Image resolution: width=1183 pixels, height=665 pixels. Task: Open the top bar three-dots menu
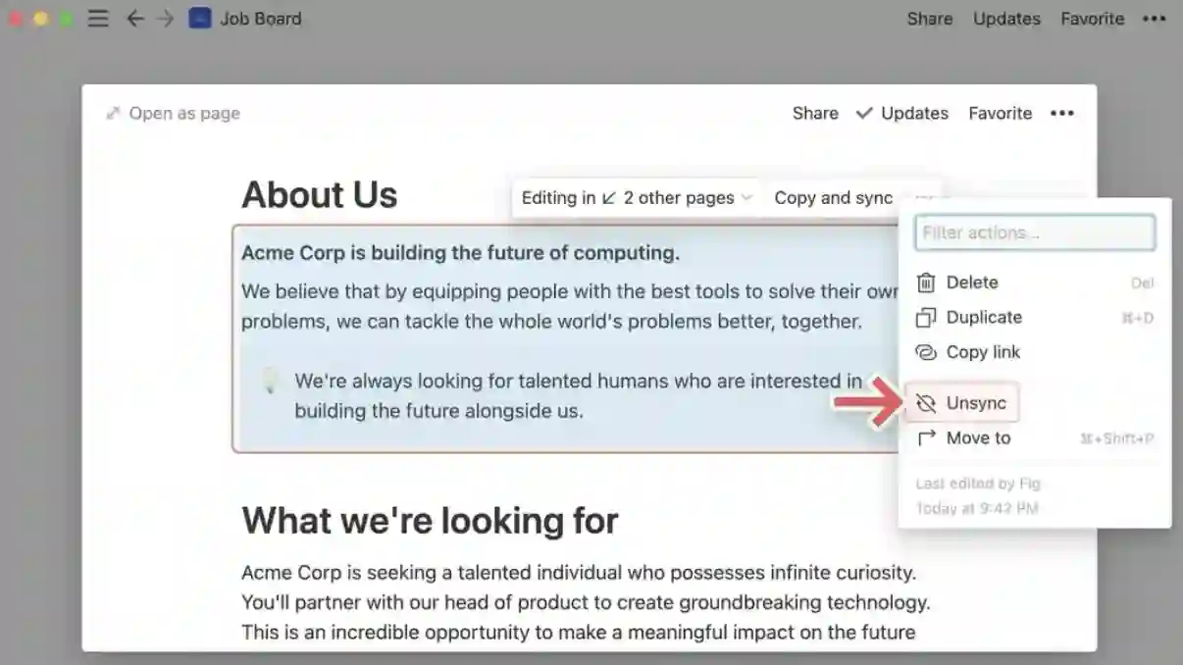[x=1155, y=19]
